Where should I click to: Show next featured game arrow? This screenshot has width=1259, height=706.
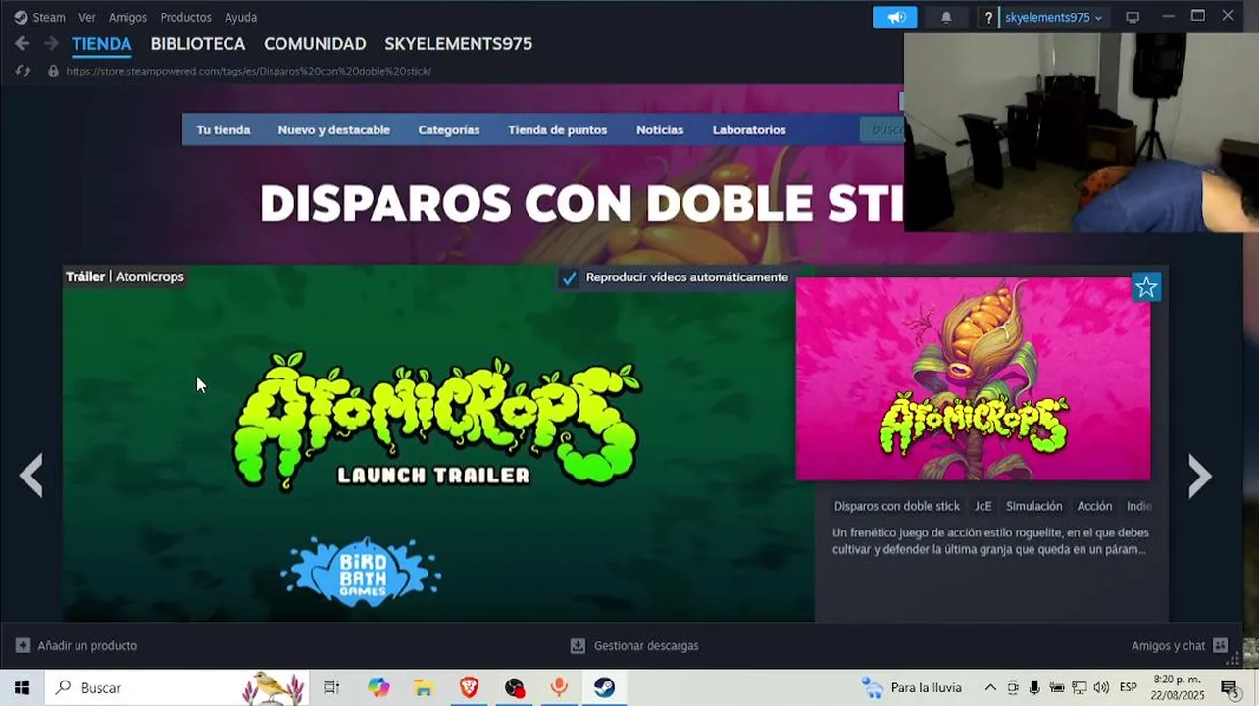coord(1200,477)
